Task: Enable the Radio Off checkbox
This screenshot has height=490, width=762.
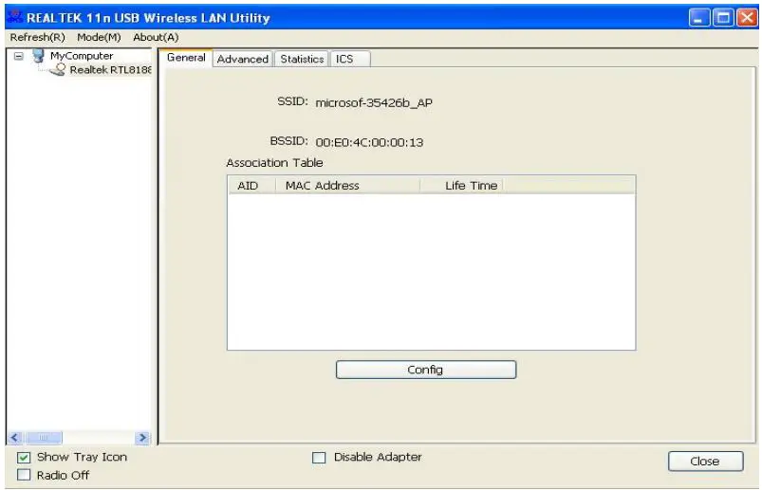Action: (24, 475)
